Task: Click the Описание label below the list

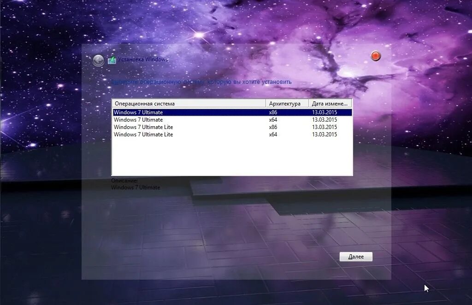Action: [124, 181]
